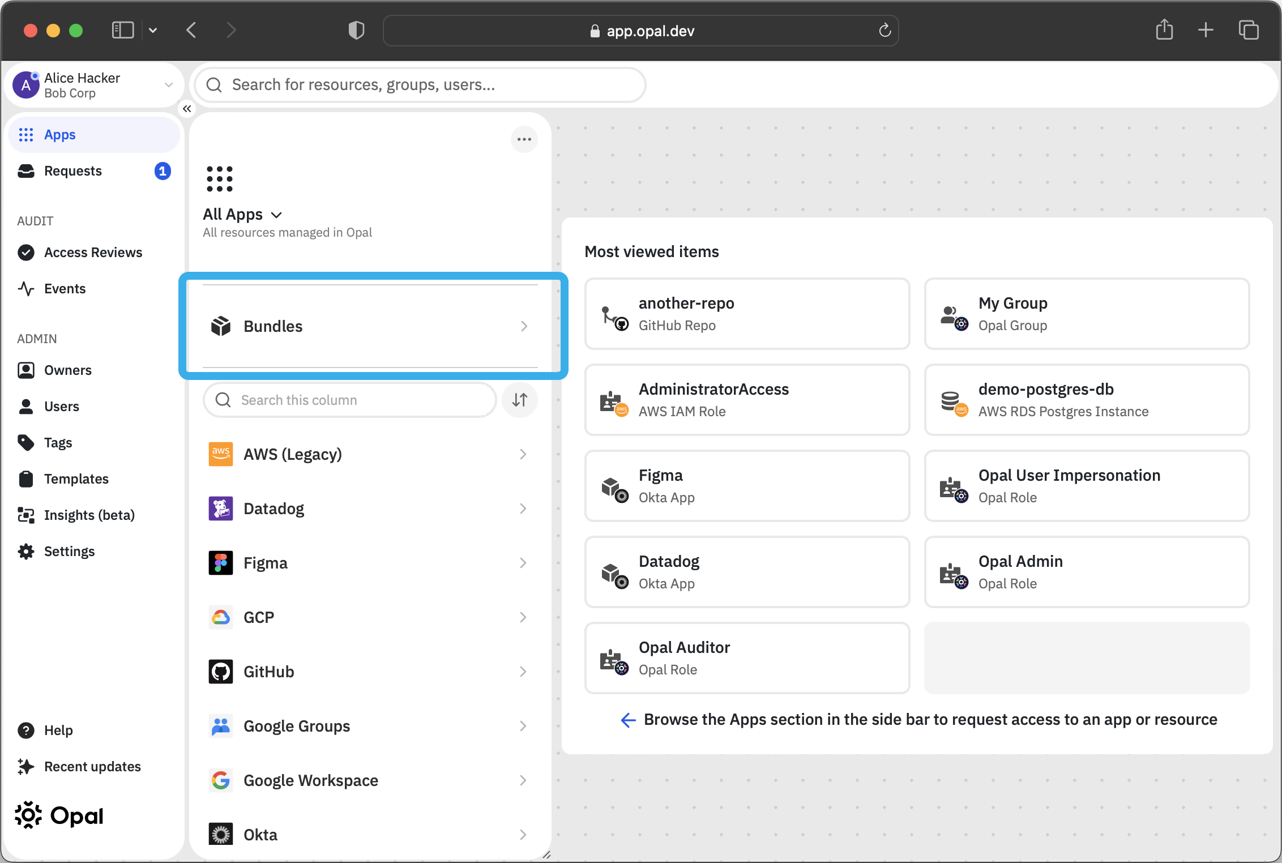1282x863 pixels.
Task: Click the privacy shield icon
Action: pyautogui.click(x=356, y=30)
